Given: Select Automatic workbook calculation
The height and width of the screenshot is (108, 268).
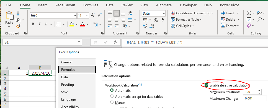Looking at the screenshot, I should point(112,90).
